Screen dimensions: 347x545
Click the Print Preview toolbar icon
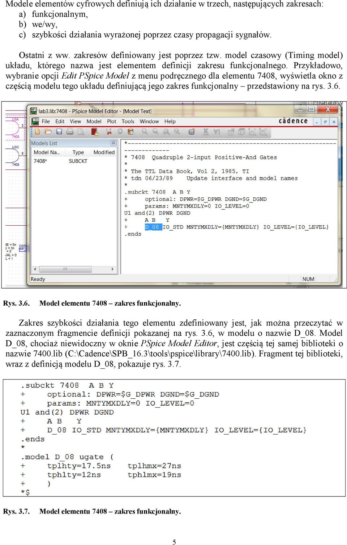pos(81,131)
